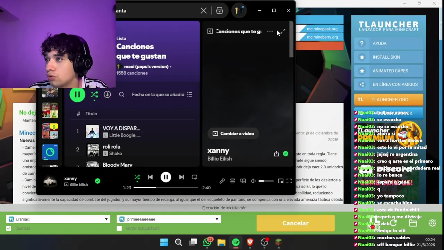Image resolution: width=444 pixels, height=250 pixels.
Task: Open ANIMATED CAPES in TLauncher
Action: [x=388, y=71]
